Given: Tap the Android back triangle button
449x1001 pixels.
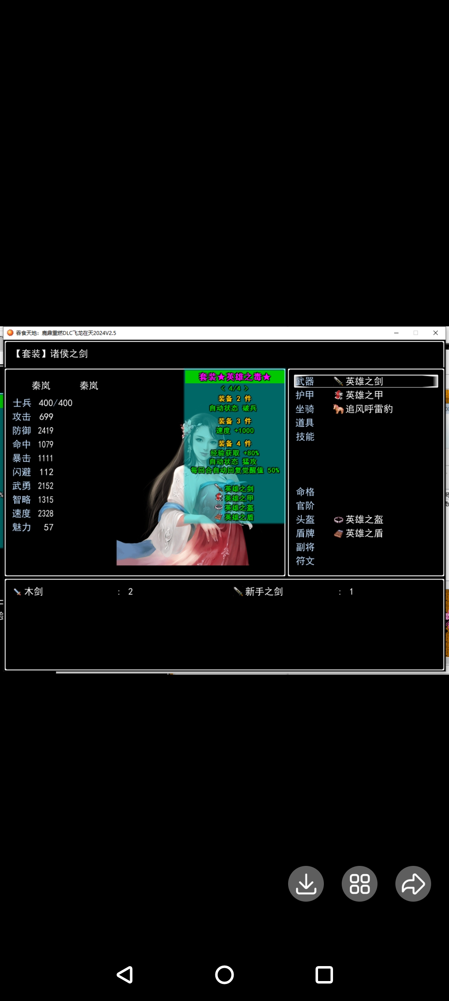Looking at the screenshot, I should pyautogui.click(x=125, y=974).
